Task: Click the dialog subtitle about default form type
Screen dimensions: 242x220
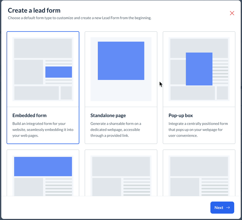Action: pyautogui.click(x=79, y=18)
